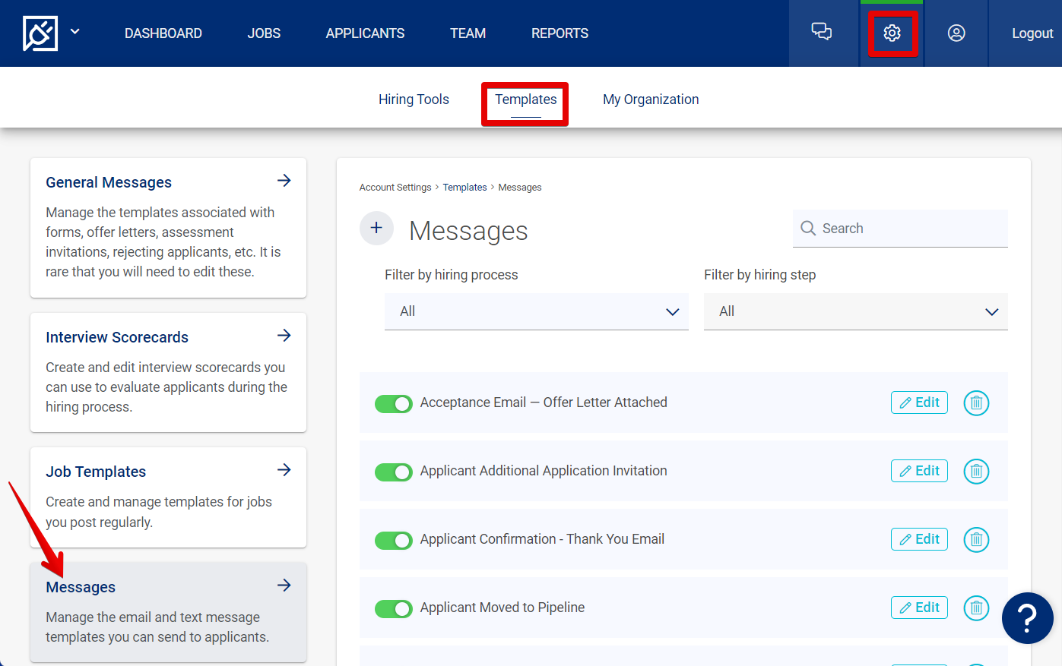Delete the Acceptance Email template
The image size is (1062, 666).
[x=976, y=402]
